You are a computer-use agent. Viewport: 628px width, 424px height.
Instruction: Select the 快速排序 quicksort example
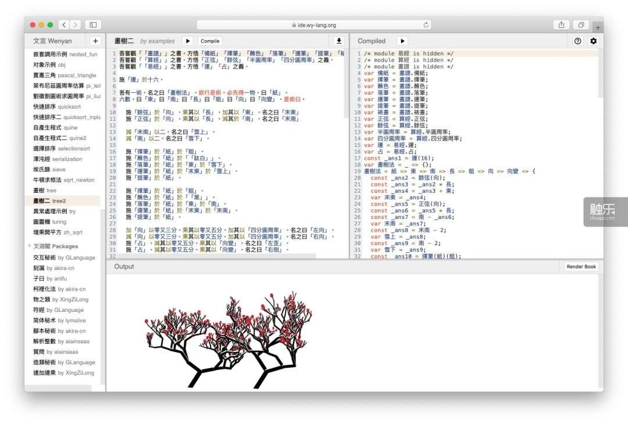57,107
